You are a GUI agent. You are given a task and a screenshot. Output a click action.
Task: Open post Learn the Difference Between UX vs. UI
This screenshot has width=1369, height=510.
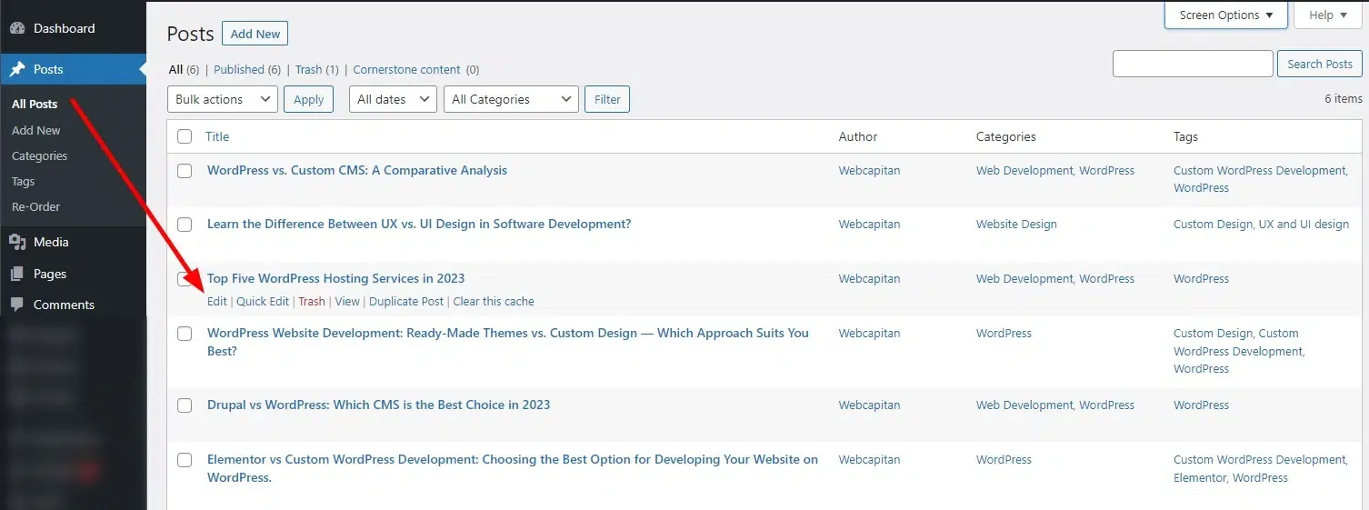(x=419, y=224)
